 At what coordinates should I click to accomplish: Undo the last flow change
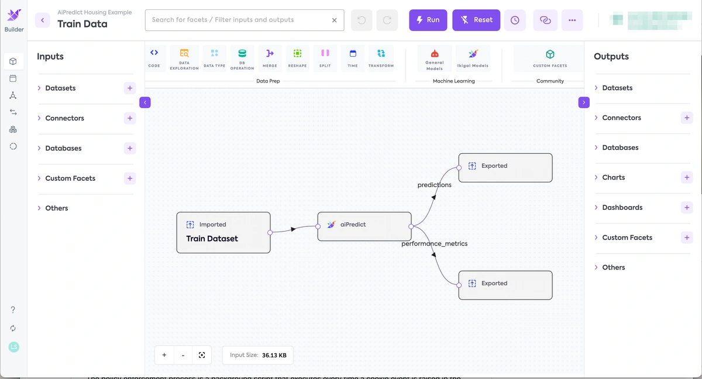(362, 20)
